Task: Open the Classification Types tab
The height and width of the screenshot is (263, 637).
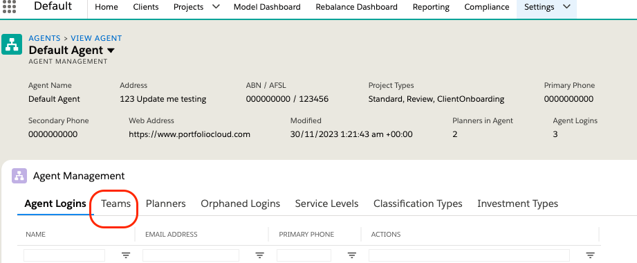Action: click(x=418, y=203)
